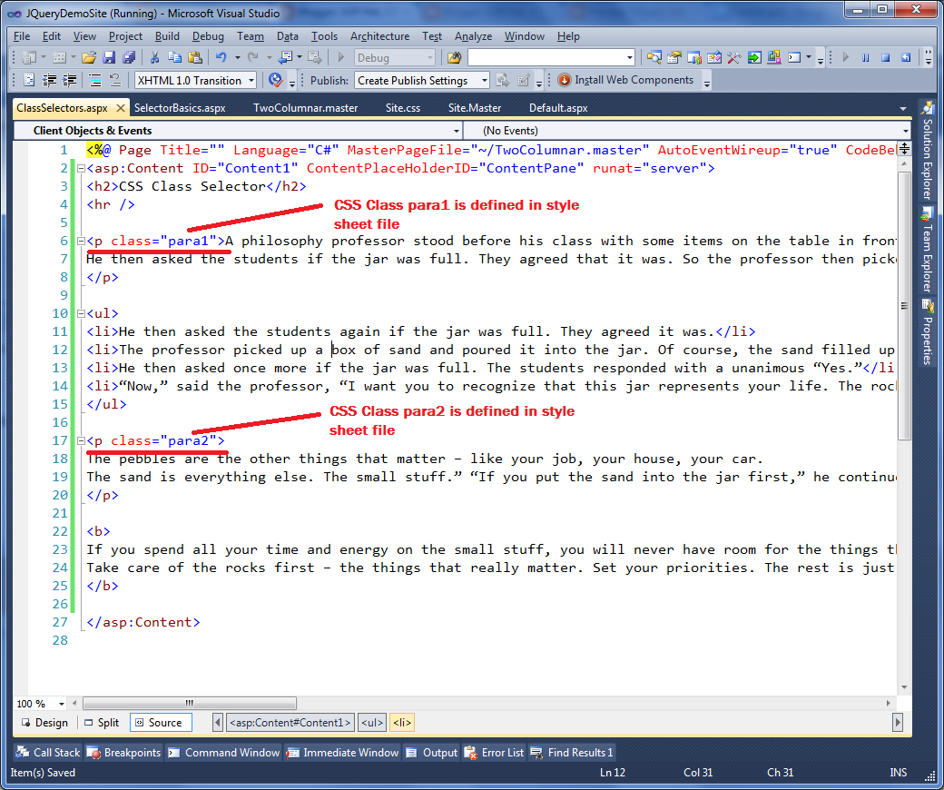Screen dimensions: 944x790
Task: Switch to Design view
Action: (47, 722)
